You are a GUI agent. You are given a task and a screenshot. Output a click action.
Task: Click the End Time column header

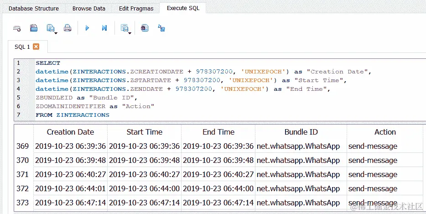(218, 132)
